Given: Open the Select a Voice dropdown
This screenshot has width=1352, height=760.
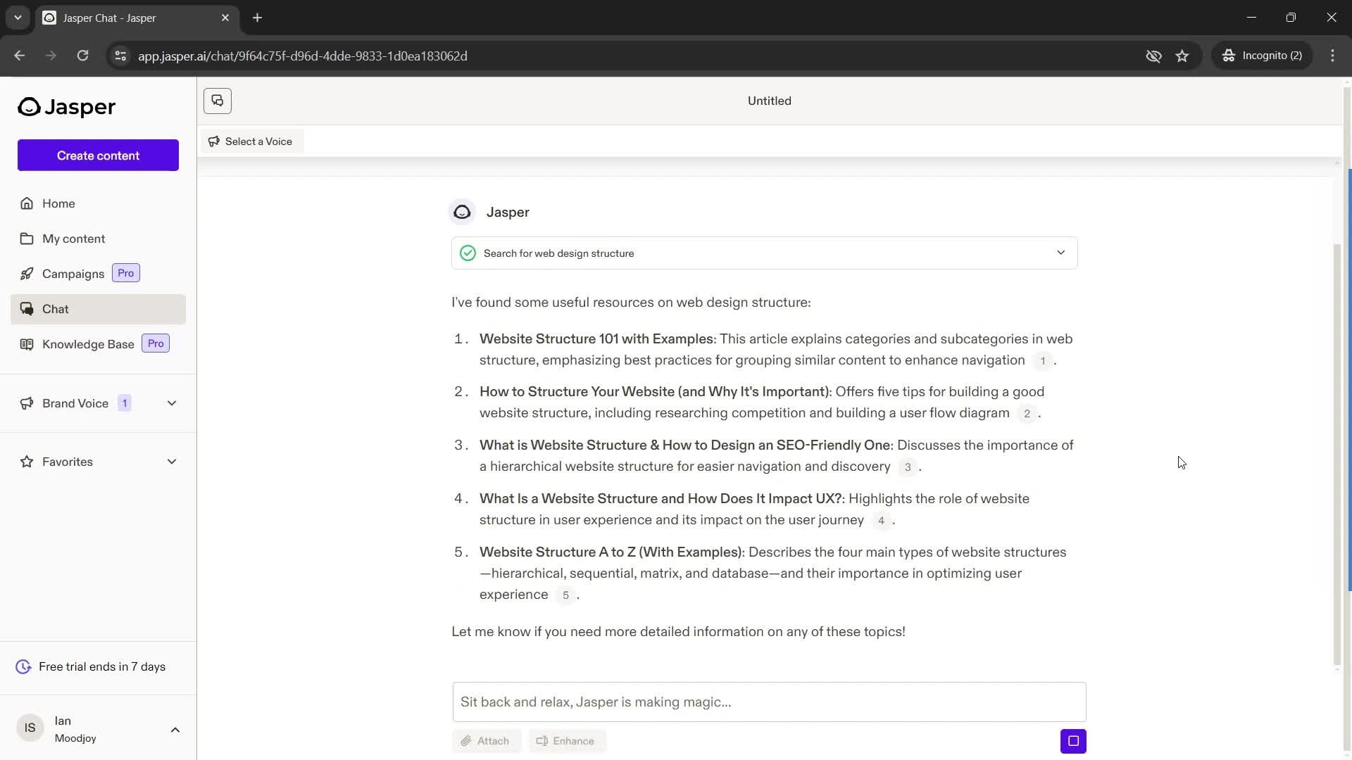Looking at the screenshot, I should tap(251, 141).
